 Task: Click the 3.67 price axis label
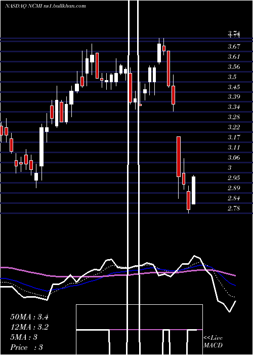click(234, 47)
